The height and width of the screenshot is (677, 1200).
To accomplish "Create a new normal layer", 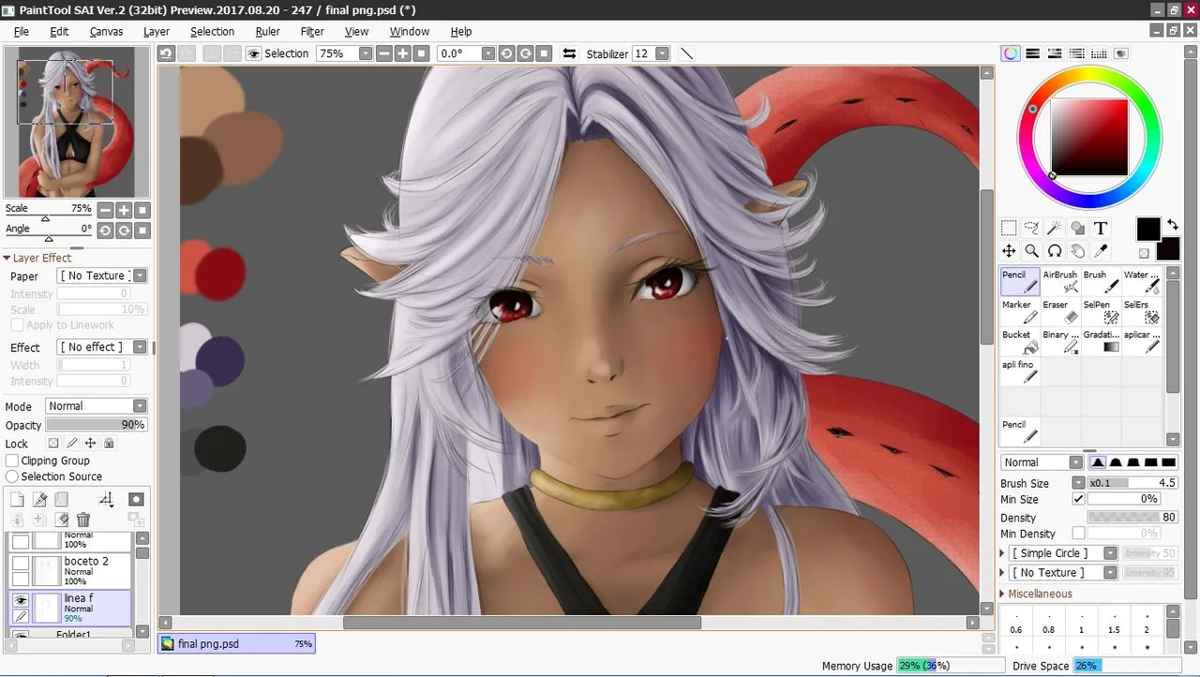I will pos(17,500).
